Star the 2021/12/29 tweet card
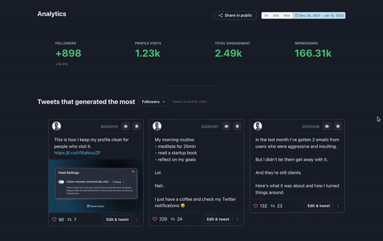This screenshot has width=383, height=241. (338, 126)
